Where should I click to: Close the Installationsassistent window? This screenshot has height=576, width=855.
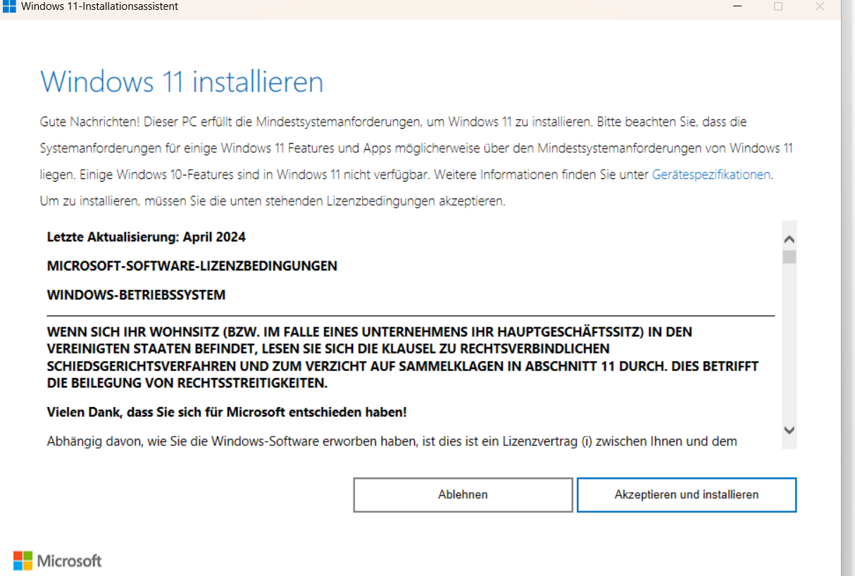pos(819,6)
